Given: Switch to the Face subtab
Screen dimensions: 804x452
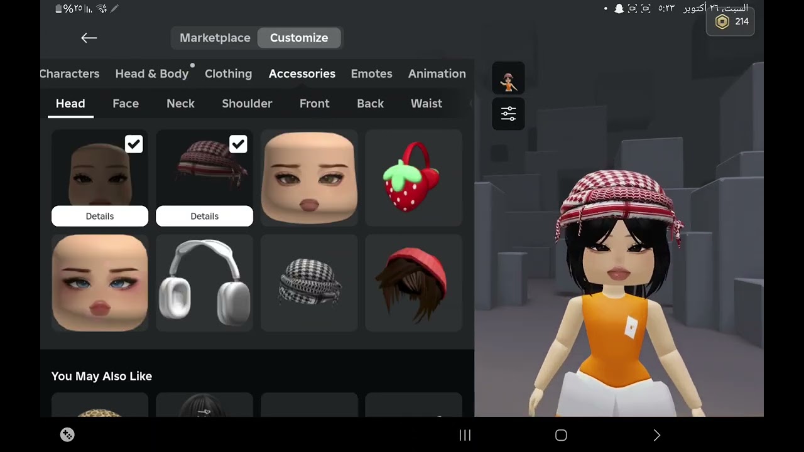Looking at the screenshot, I should [x=126, y=104].
